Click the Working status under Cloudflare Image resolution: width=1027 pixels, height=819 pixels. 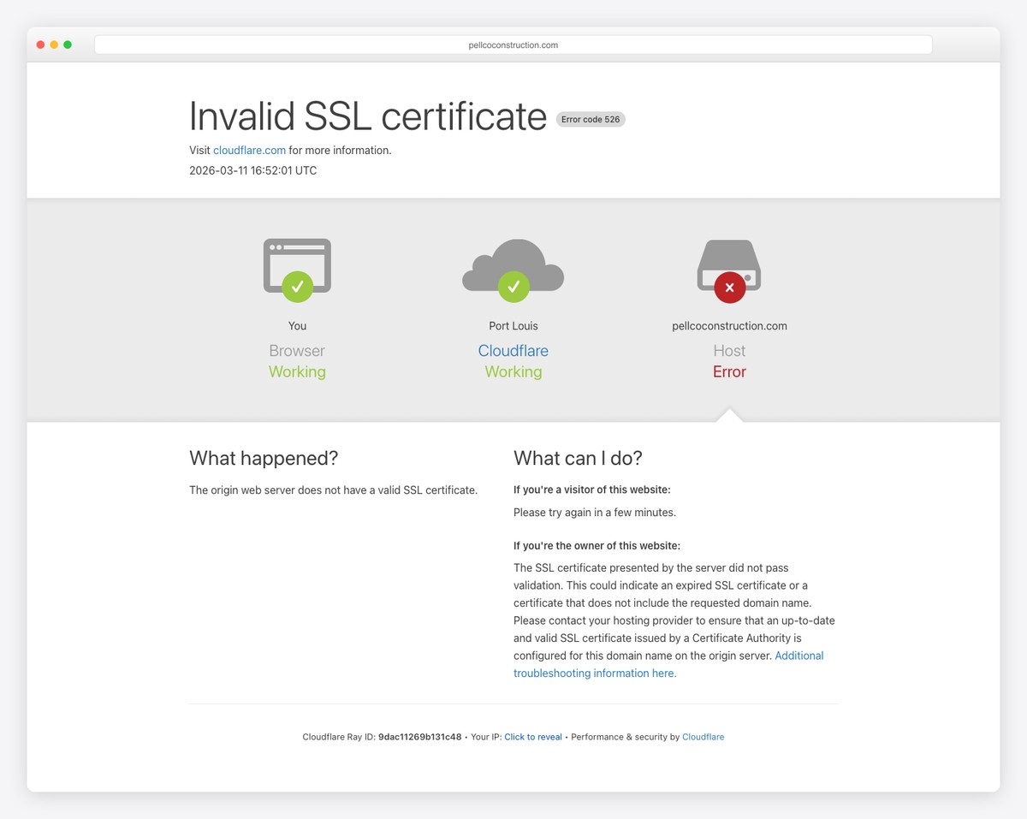tap(513, 372)
